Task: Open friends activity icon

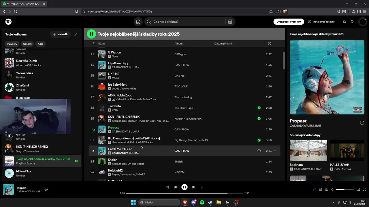Action: tap(352, 22)
